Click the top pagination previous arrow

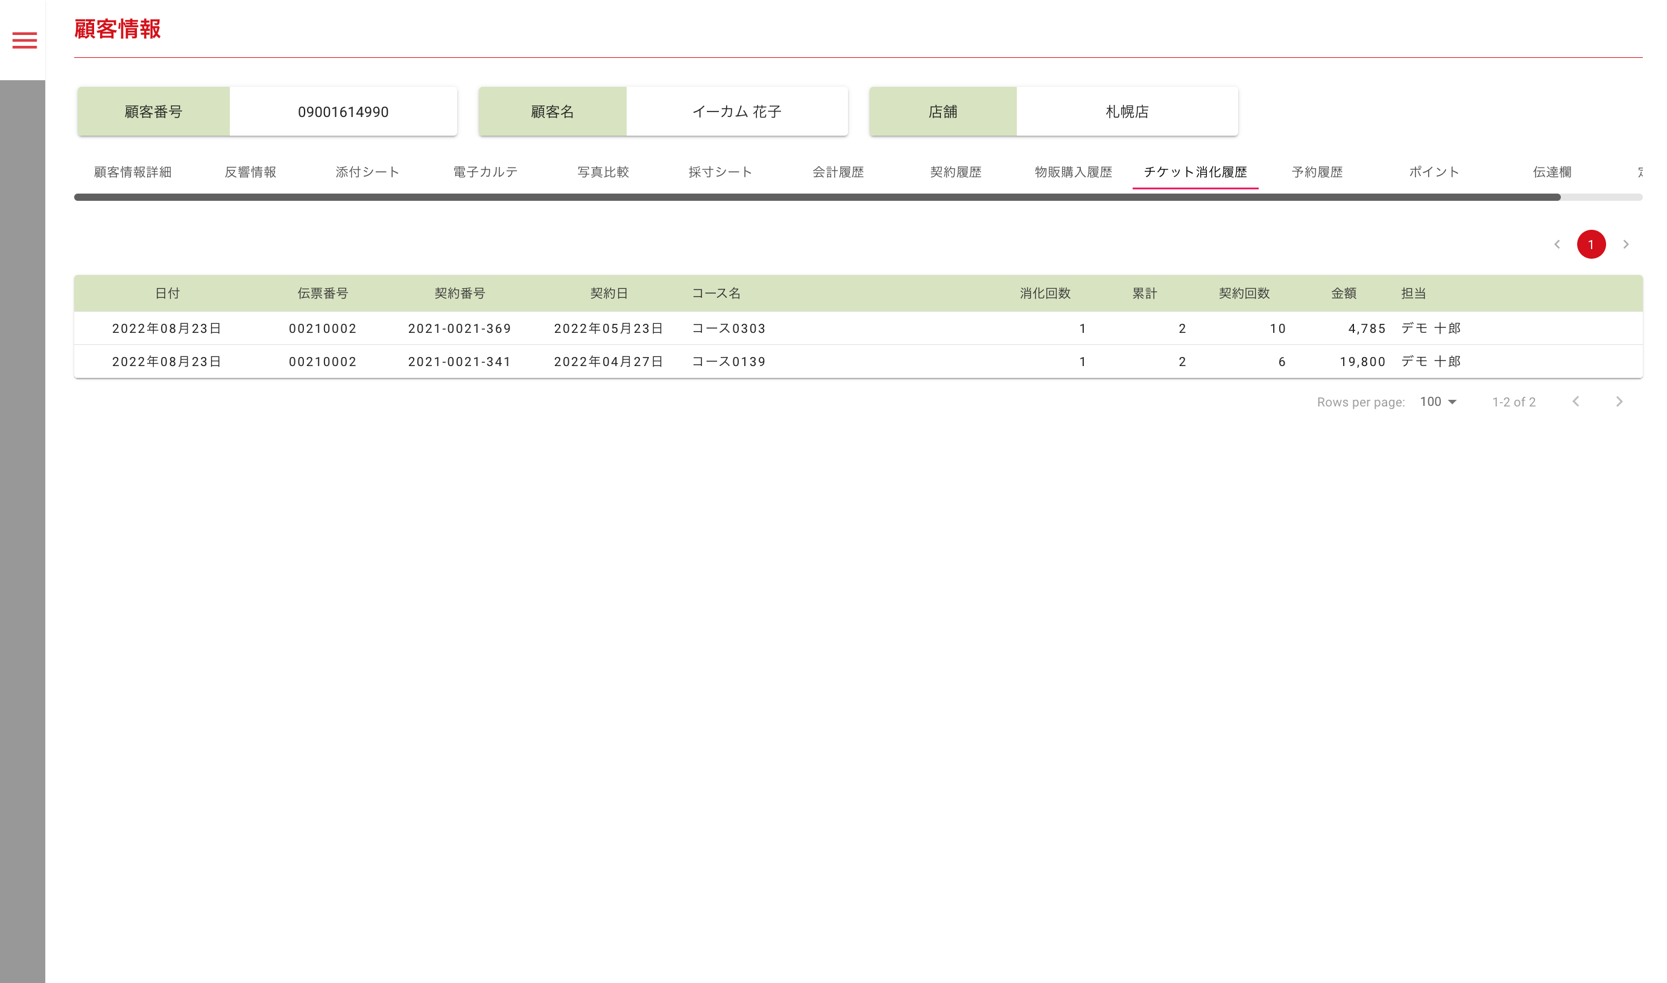point(1557,244)
